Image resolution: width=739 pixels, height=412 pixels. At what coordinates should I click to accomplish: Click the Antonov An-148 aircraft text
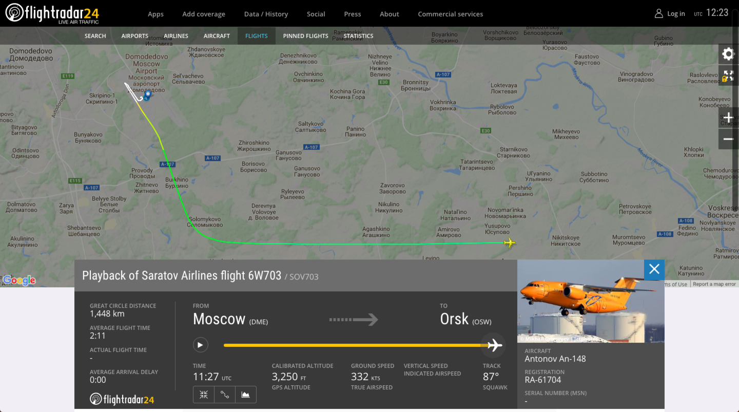click(x=555, y=359)
